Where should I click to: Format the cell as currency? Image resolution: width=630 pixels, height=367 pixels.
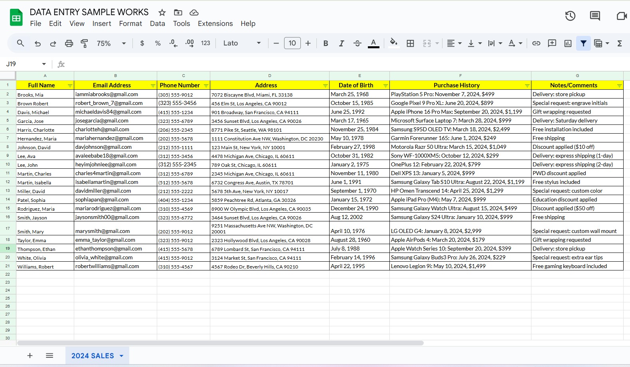pos(142,43)
